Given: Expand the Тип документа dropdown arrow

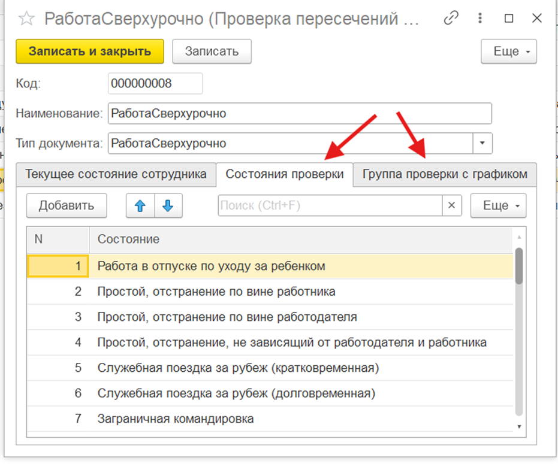Looking at the screenshot, I should pos(482,144).
